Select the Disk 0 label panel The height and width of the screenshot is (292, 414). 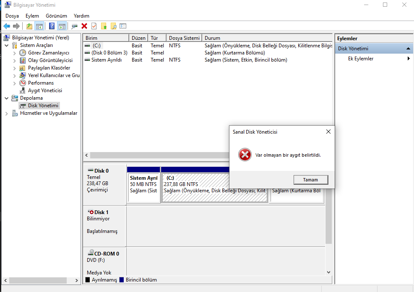104,185
